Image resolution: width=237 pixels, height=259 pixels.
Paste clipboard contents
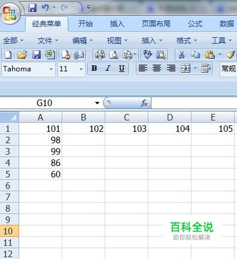click(209, 55)
